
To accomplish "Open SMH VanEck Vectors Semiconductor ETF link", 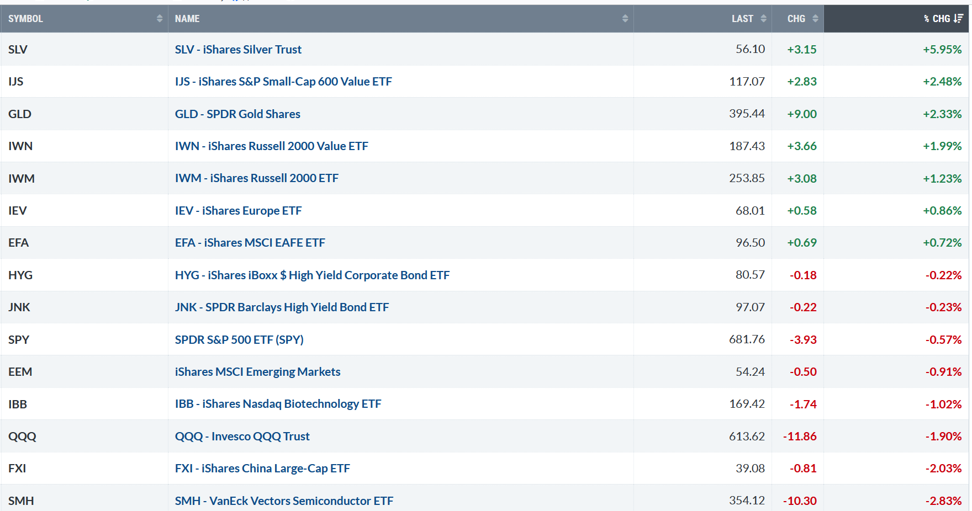I will point(284,501).
